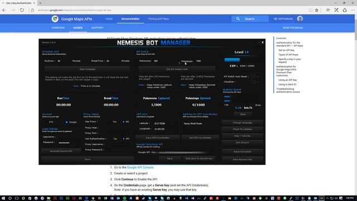Select the Google account radio option
357x201 pixels.
point(71,122)
